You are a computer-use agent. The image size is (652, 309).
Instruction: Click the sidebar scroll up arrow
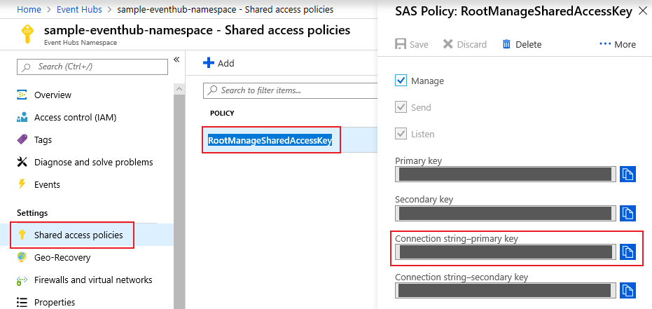pyautogui.click(x=179, y=89)
